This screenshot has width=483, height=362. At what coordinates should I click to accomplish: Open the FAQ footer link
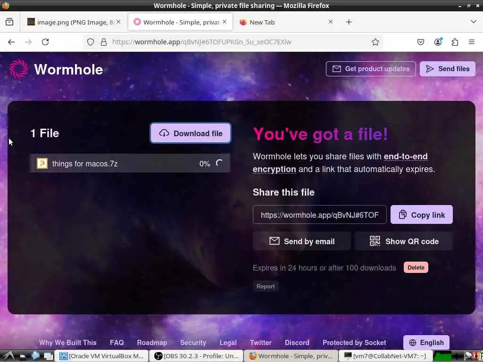(117, 343)
